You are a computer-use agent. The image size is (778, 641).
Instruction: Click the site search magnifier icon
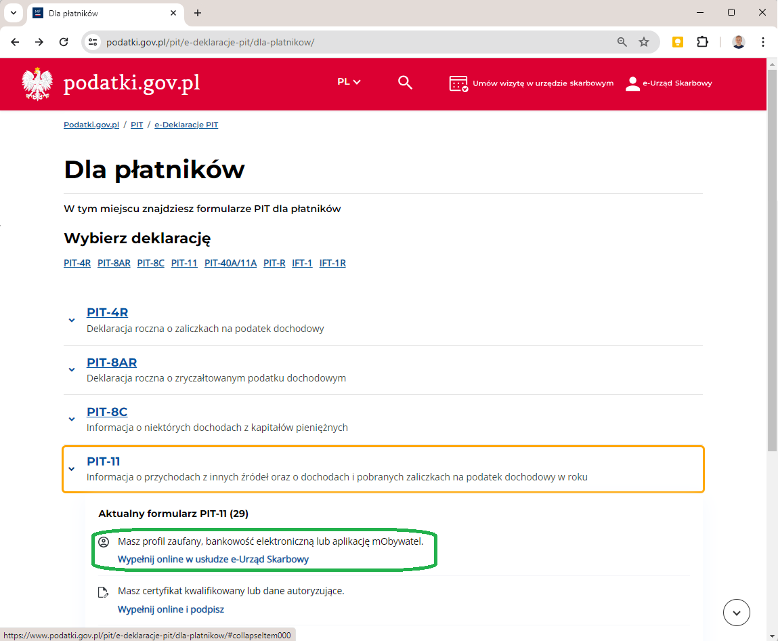(x=405, y=83)
